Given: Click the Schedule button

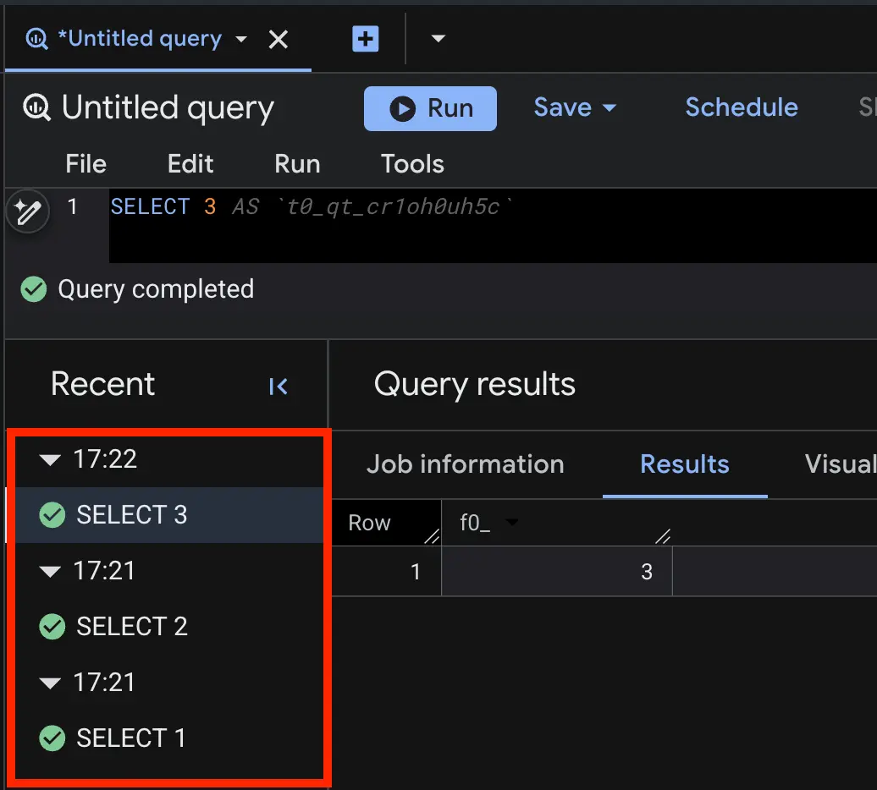Looking at the screenshot, I should coord(741,107).
